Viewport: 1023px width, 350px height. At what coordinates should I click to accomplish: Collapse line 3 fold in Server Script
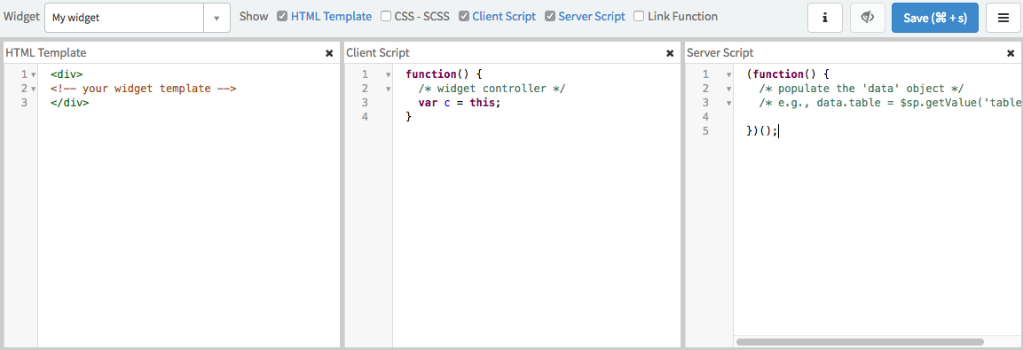[728, 104]
